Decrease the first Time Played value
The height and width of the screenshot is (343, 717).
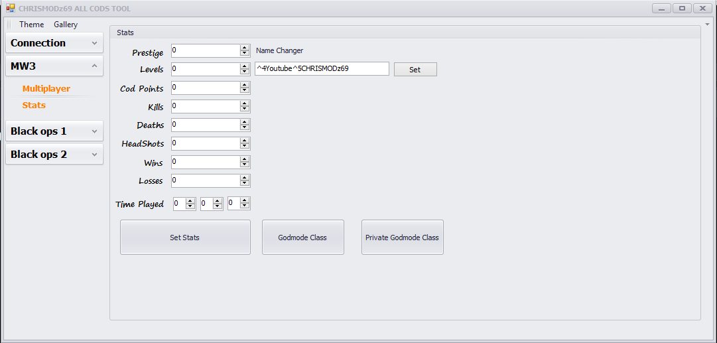[x=190, y=206]
